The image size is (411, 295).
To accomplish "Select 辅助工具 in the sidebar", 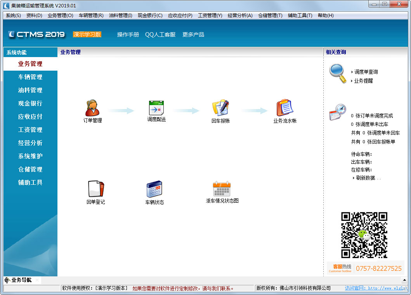I will (x=30, y=182).
